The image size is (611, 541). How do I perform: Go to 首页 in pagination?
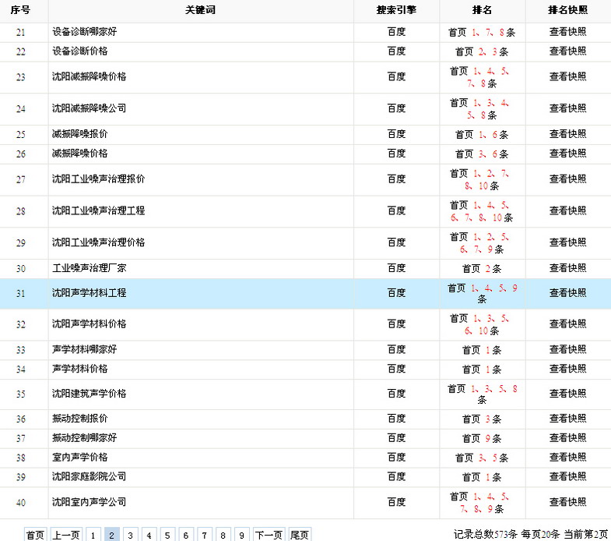point(35,535)
